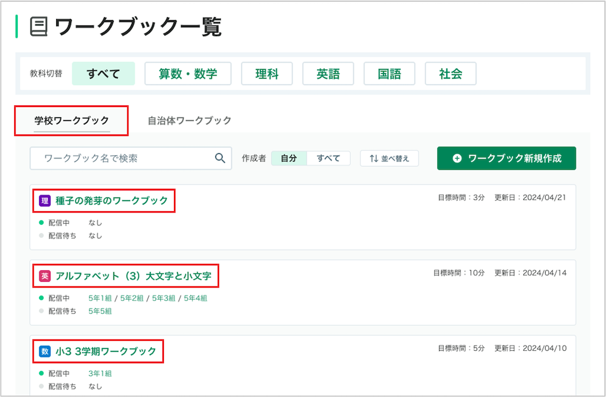
Task: Open 種子の発芽のワークブック
Action: pos(112,201)
